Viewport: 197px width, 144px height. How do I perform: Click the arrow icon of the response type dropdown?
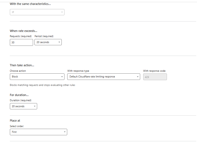(x=138, y=77)
